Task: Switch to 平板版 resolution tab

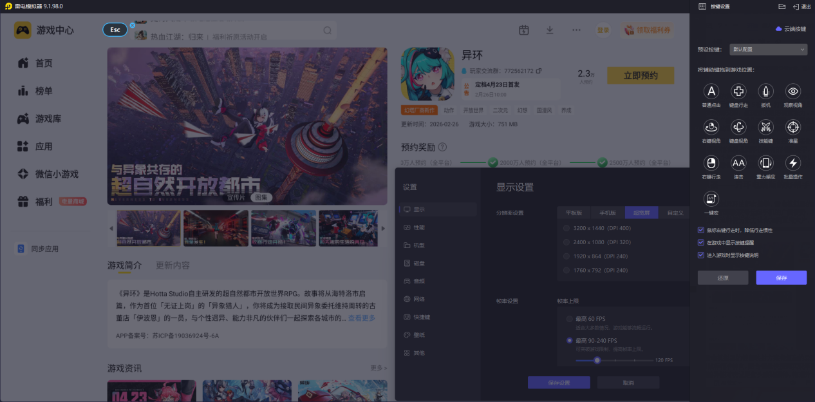Action: click(574, 213)
